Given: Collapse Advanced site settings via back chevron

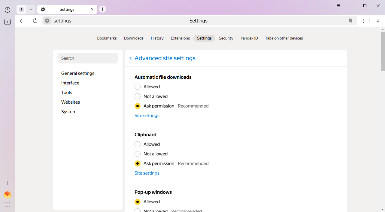Looking at the screenshot, I should [x=131, y=58].
